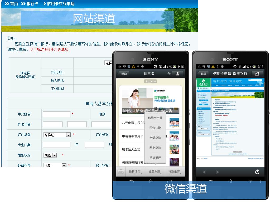Screen dimensions: 270x202
Task: Tap the warning triangle in the 9:16 status bar
Action: (x=133, y=67)
